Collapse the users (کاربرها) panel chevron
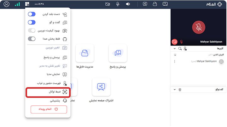The image size is (227, 127). pyautogui.click(x=175, y=49)
